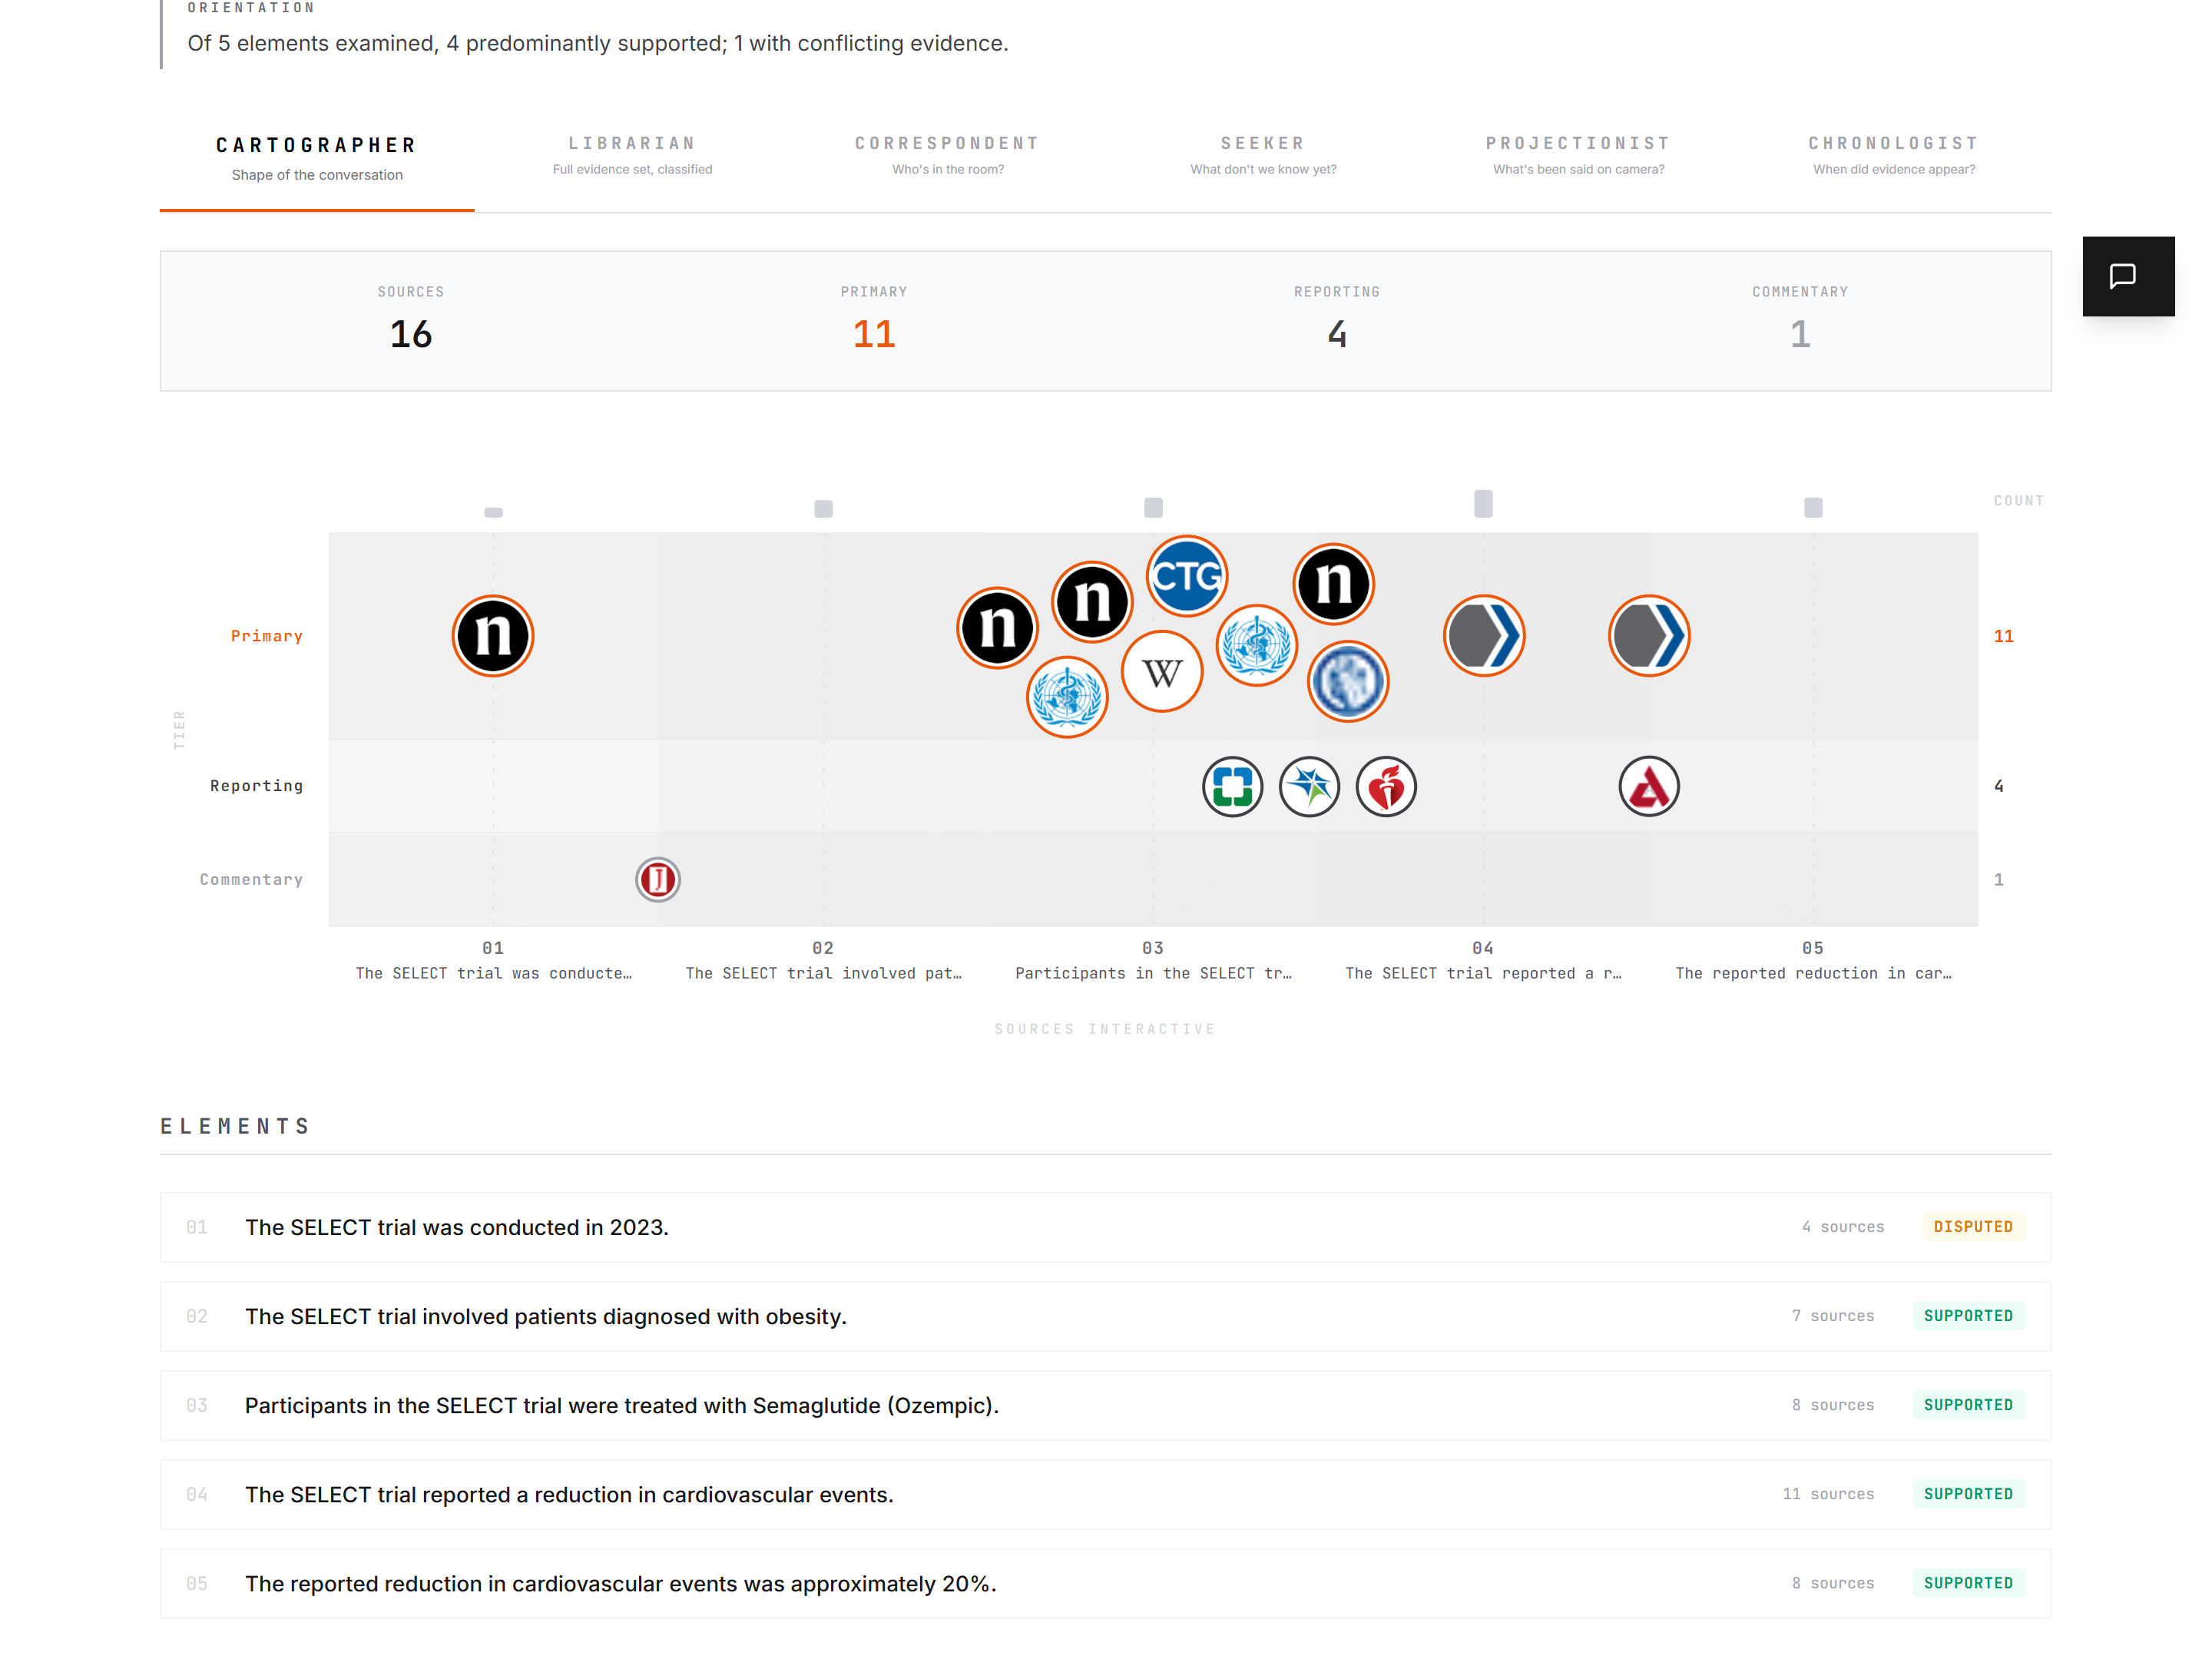Viewport: 2212px width, 1659px height.
Task: Open the red triangle 'A' source icon
Action: tap(1649, 787)
